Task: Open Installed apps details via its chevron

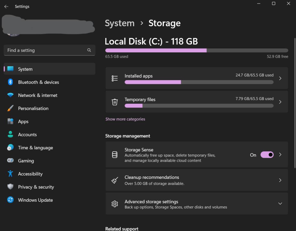Action: click(x=280, y=78)
